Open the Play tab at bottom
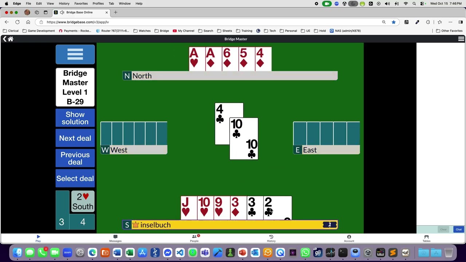The width and height of the screenshot is (466, 262). tap(38, 238)
